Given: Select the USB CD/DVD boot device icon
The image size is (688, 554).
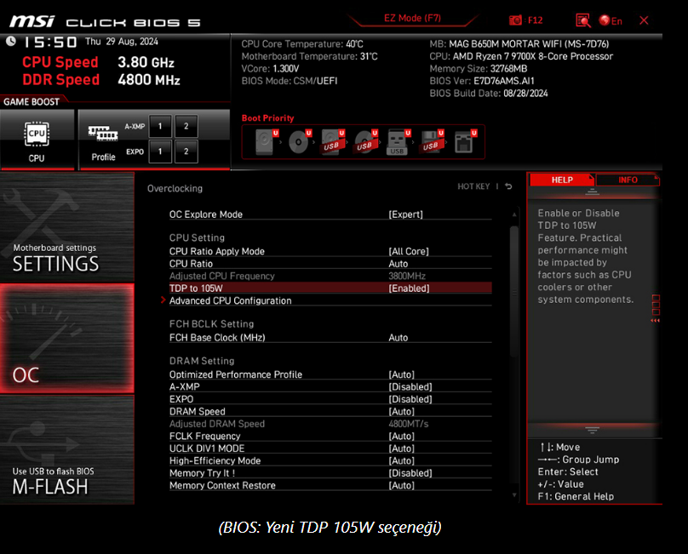Looking at the screenshot, I should tap(366, 141).
